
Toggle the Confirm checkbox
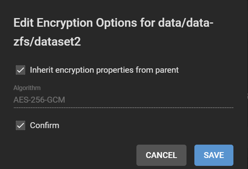coord(21,126)
